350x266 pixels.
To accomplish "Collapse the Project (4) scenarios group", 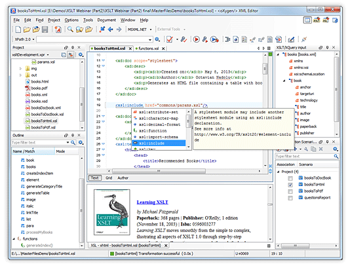I will (279, 172).
